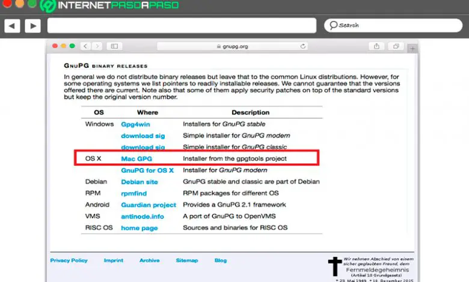
Task: Open the Imprint footer link
Action: click(114, 260)
